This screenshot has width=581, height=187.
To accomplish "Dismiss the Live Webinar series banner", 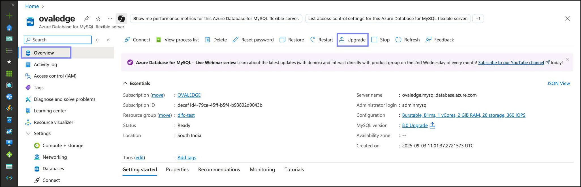I will [567, 60].
